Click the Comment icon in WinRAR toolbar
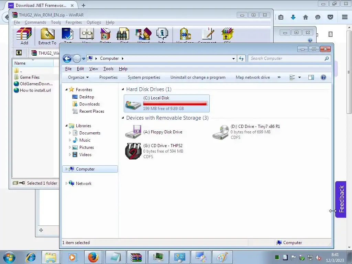This screenshot has width=352, height=264. tap(207, 35)
